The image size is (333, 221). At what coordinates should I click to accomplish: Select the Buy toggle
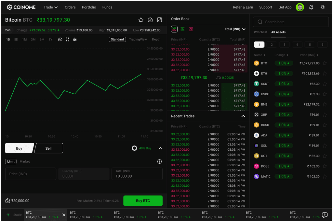coord(19,148)
